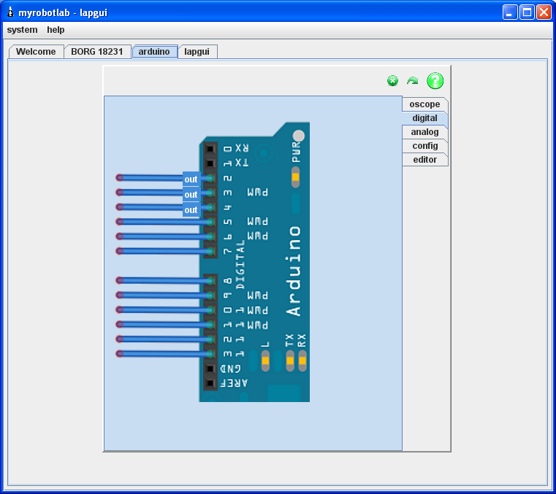Click the grey reset button on board
The width and height of the screenshot is (556, 494).
coord(299,136)
